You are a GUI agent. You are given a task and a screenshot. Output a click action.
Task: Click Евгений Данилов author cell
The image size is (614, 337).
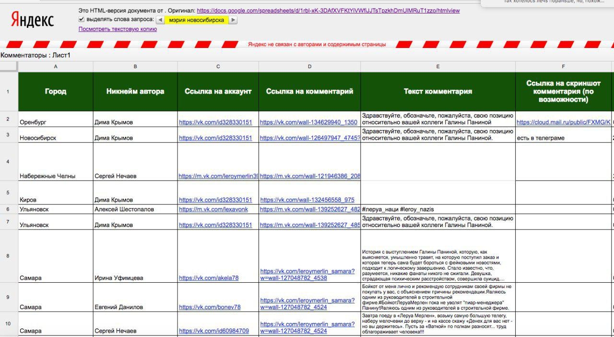(135, 297)
